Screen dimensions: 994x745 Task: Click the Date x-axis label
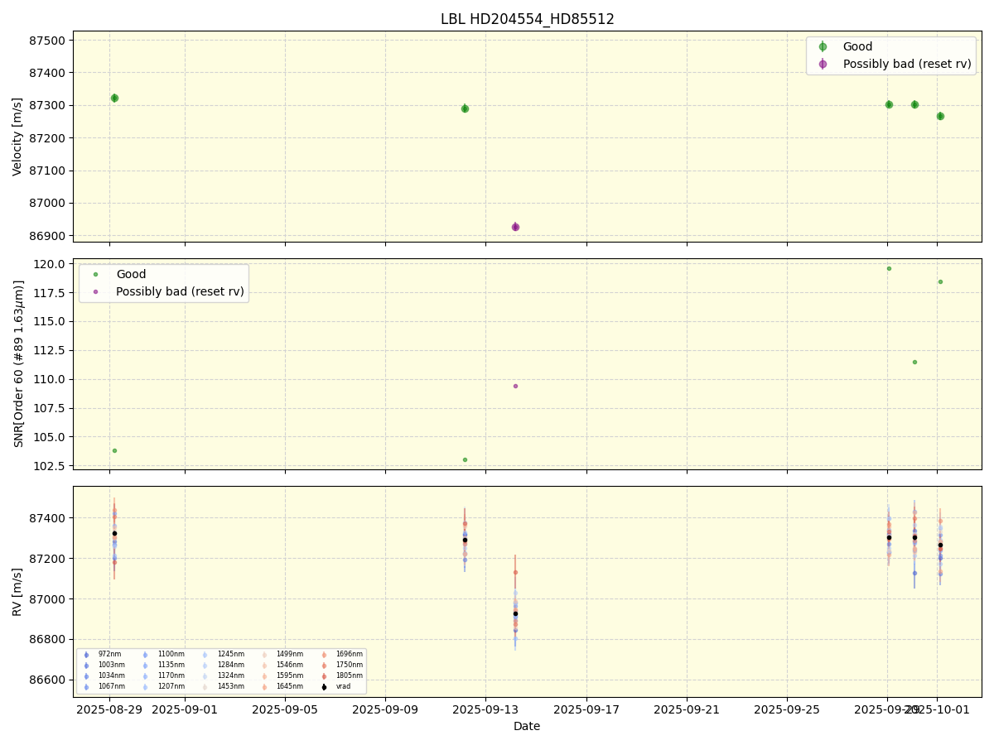(527, 727)
